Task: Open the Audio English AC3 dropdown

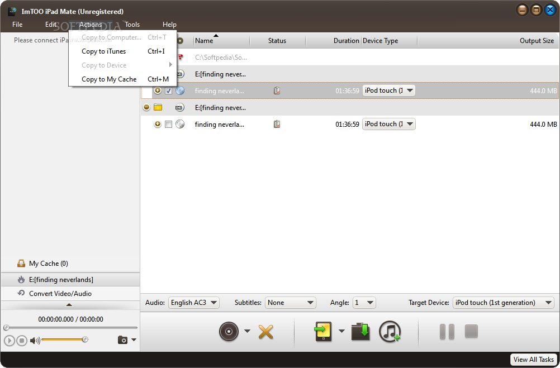Action: pyautogui.click(x=194, y=303)
